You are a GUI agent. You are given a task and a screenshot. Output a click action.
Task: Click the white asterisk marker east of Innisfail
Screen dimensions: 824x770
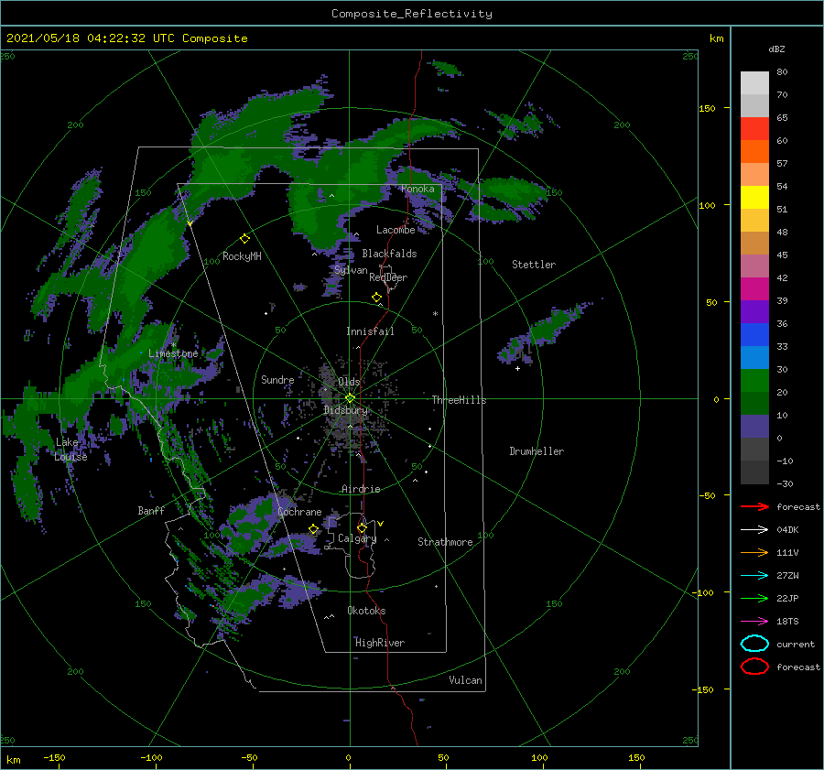tap(435, 314)
